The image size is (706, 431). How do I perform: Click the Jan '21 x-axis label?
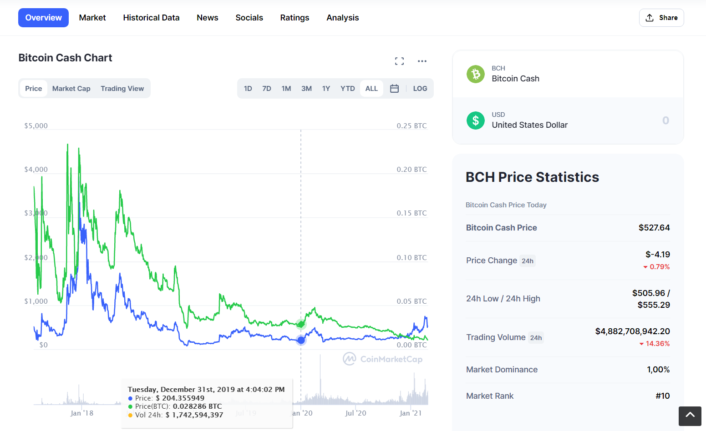tap(411, 413)
